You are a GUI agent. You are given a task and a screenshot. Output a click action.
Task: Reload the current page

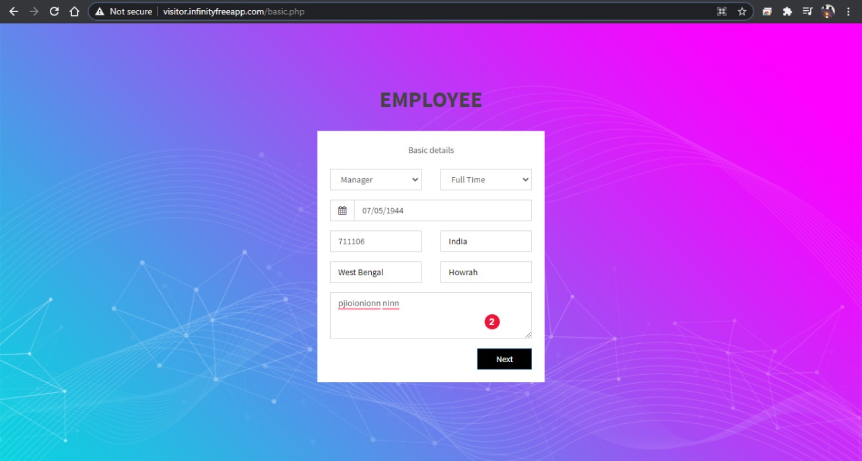55,11
